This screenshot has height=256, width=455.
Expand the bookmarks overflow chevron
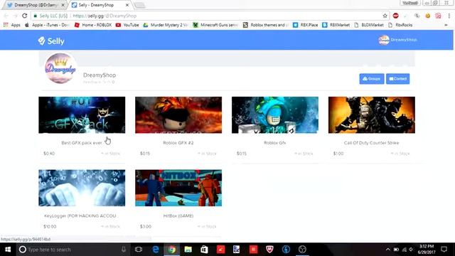coord(446,25)
